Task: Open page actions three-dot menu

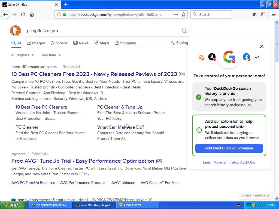Action: coord(176,14)
